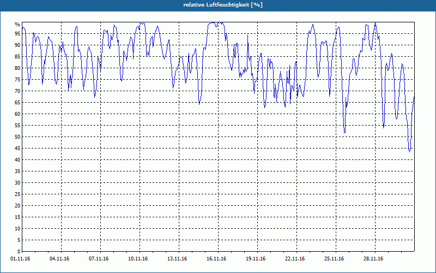The height and width of the screenshot is (273, 436).
Task: Click the y-axis value 5
Action: point(19,240)
